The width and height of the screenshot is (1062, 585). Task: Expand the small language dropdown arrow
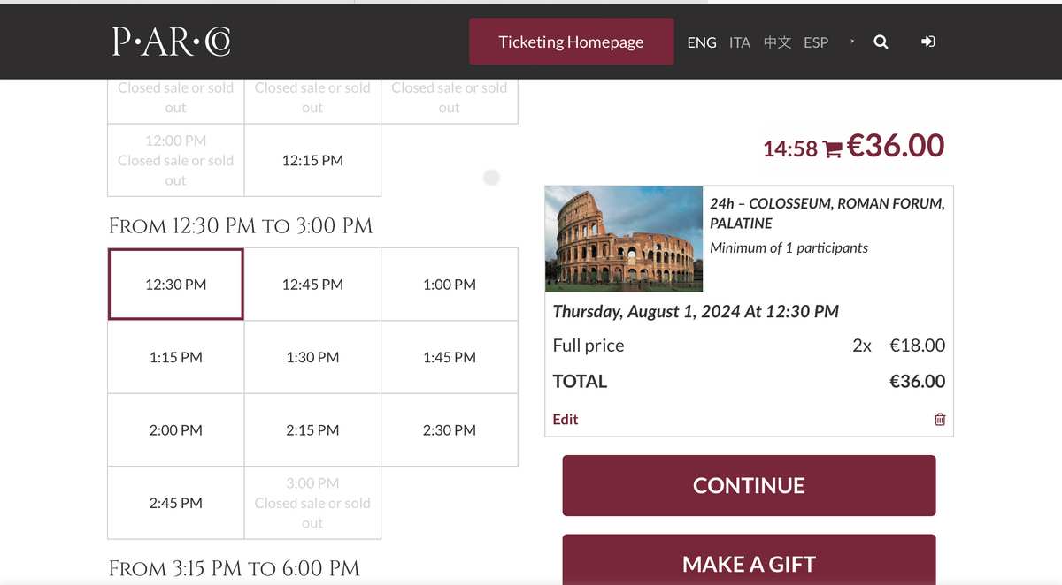[851, 42]
